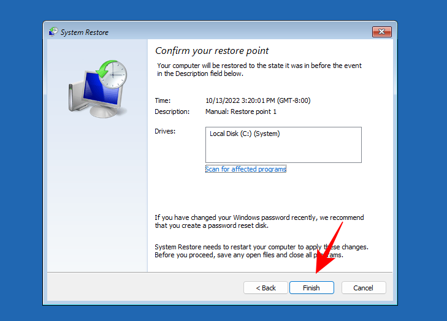Click the Drives: label
Viewport: 447px width, 321px height.
pos(165,131)
